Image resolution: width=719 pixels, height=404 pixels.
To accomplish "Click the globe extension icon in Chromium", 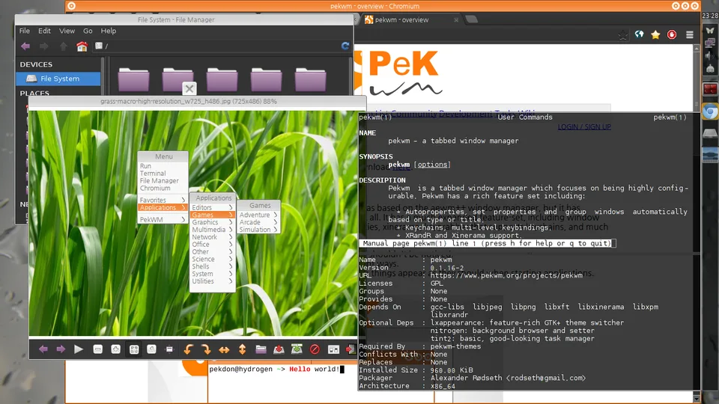I will click(x=639, y=34).
